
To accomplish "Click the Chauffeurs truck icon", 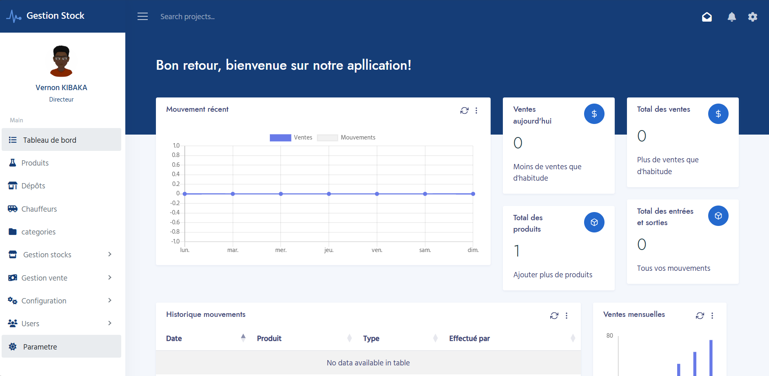I will click(x=13, y=208).
